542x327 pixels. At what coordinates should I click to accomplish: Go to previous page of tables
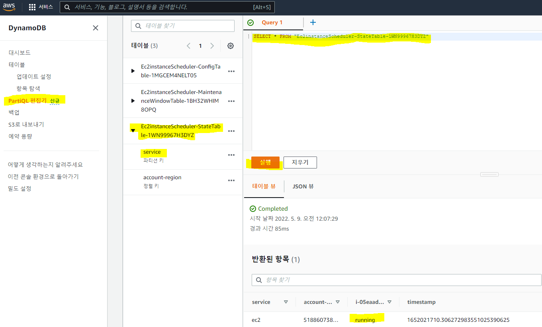coord(188,46)
